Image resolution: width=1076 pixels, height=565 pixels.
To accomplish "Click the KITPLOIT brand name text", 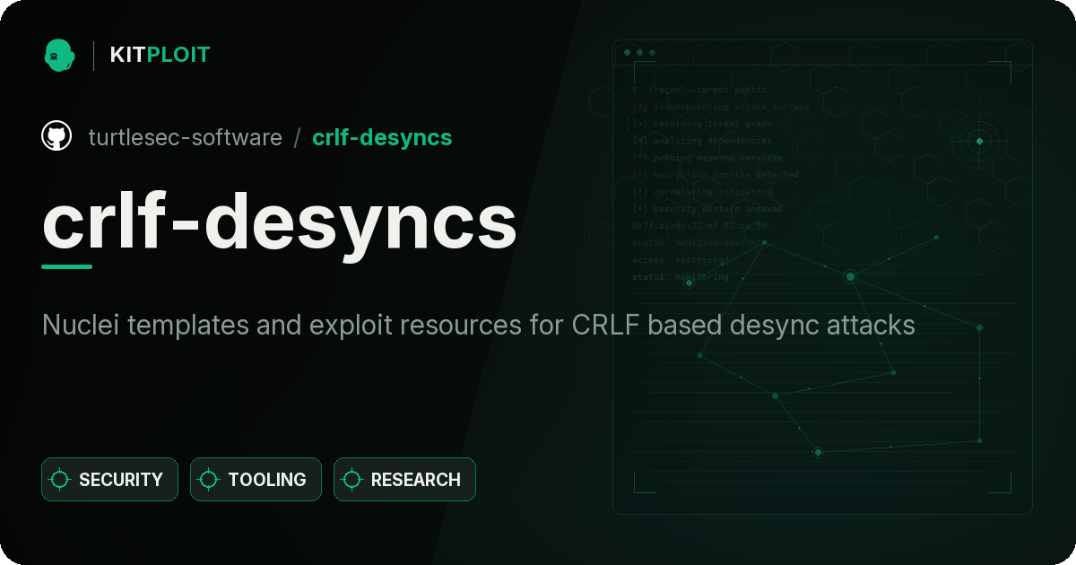I will [160, 55].
